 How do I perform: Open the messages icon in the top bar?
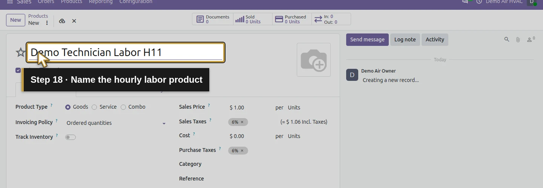[x=465, y=2]
